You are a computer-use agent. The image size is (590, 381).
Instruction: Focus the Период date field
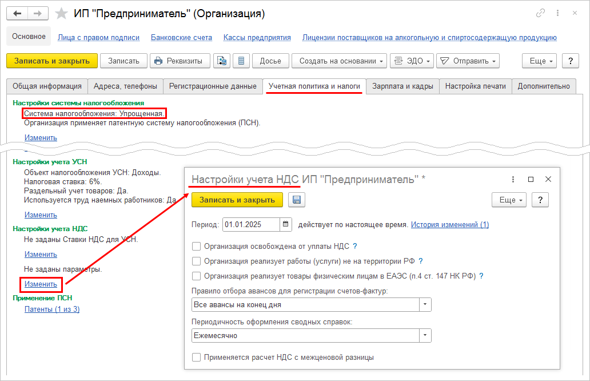pos(252,224)
